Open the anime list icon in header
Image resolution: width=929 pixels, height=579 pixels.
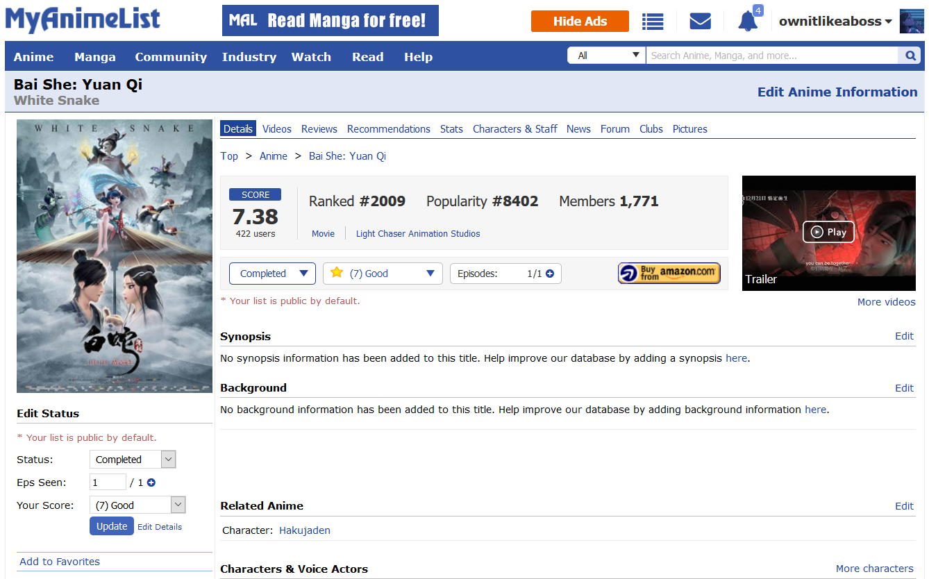653,22
